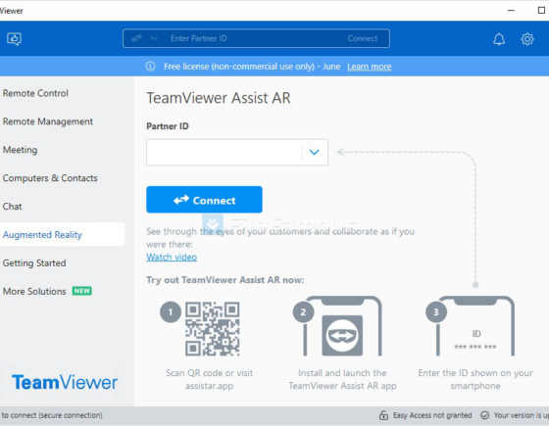Screen dimensions: 549x426
Task: Click the Assist AR QR code
Action: click(212, 329)
